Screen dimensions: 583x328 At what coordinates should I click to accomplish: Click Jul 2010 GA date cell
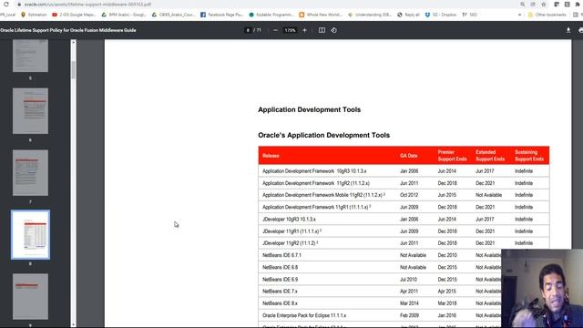coord(408,280)
